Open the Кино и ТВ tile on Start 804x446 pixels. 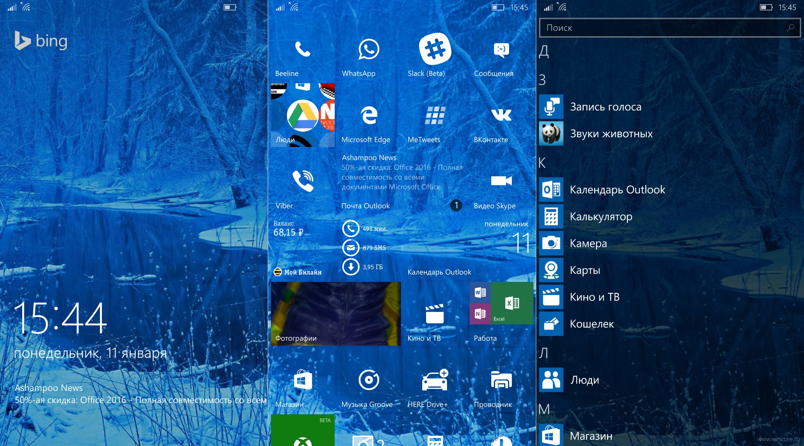coord(435,314)
